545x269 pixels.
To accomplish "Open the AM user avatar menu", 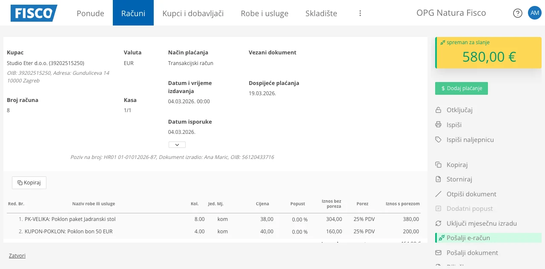I will click(535, 13).
